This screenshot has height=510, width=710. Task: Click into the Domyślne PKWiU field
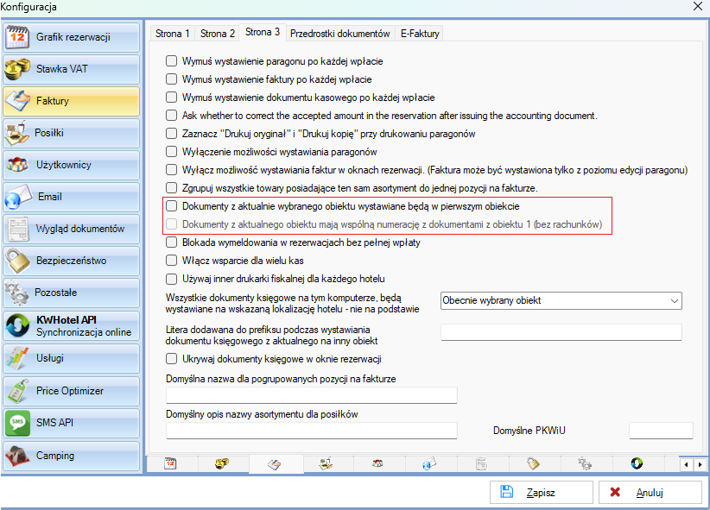tap(660, 431)
